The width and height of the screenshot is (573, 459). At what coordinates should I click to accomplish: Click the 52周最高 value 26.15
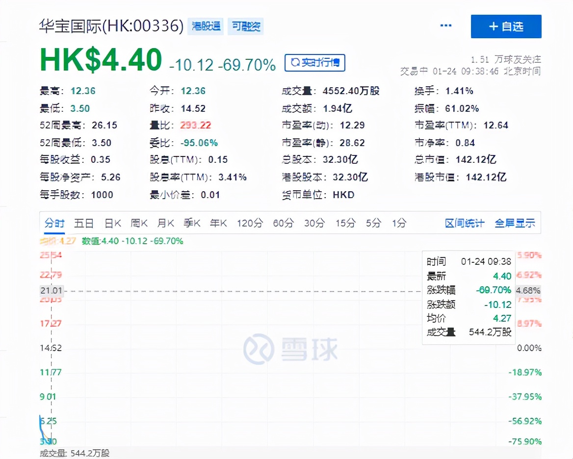[104, 125]
